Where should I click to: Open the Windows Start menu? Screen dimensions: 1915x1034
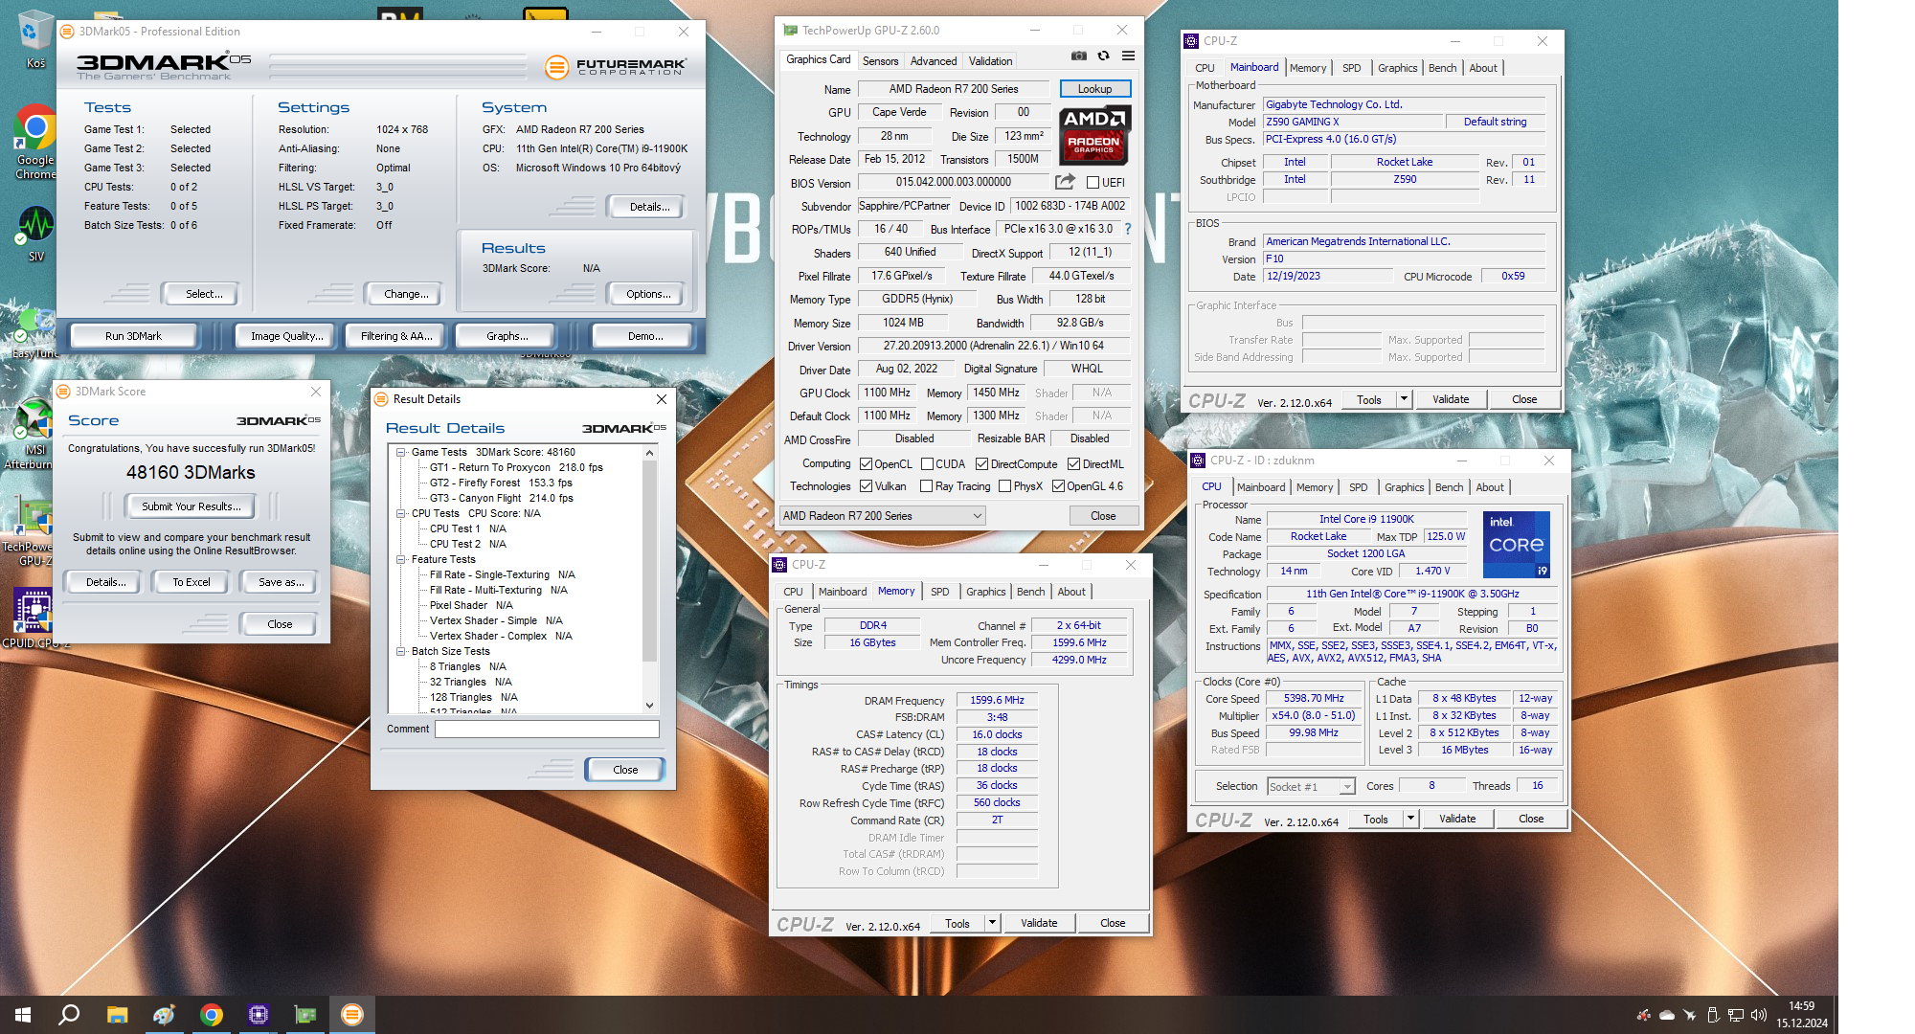23,1015
